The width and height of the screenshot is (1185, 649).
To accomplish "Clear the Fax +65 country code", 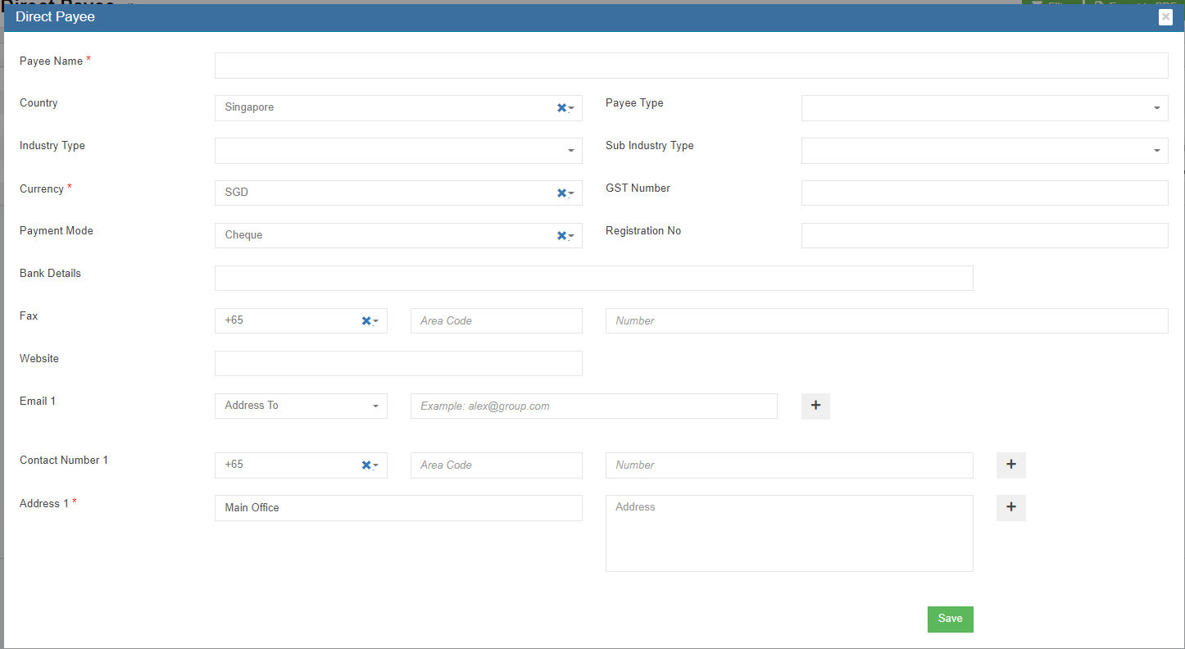I will (x=366, y=321).
